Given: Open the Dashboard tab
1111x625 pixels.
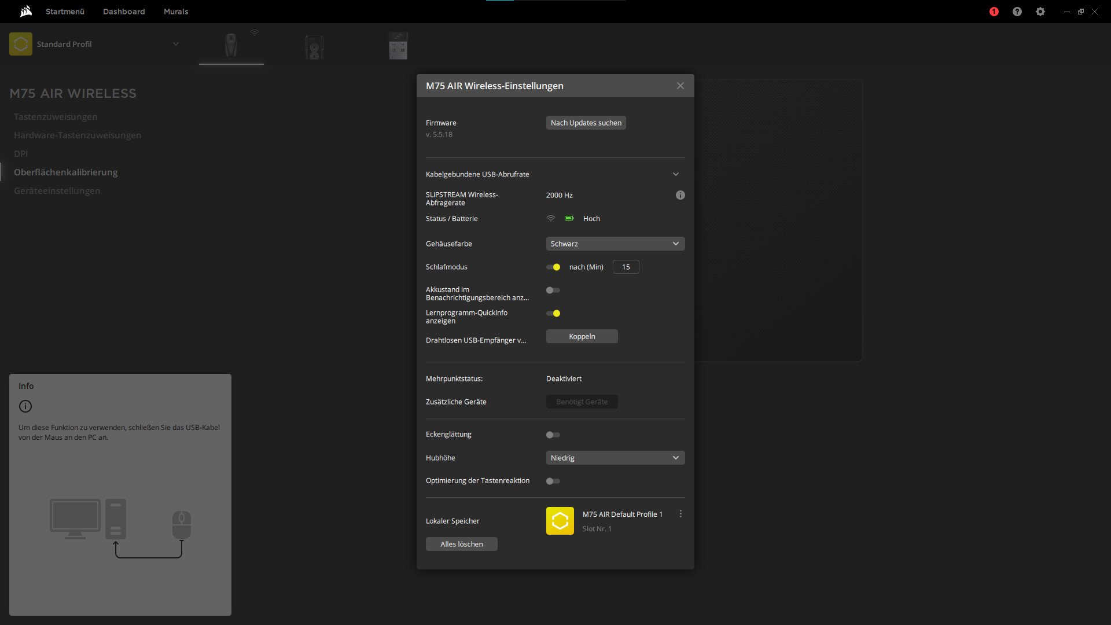Looking at the screenshot, I should [x=124, y=12].
